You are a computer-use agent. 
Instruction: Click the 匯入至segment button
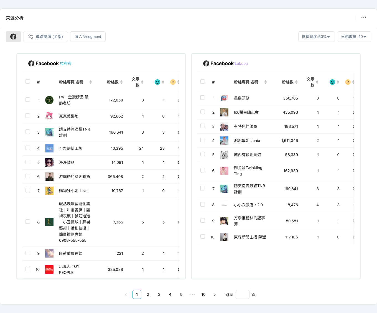tap(88, 37)
